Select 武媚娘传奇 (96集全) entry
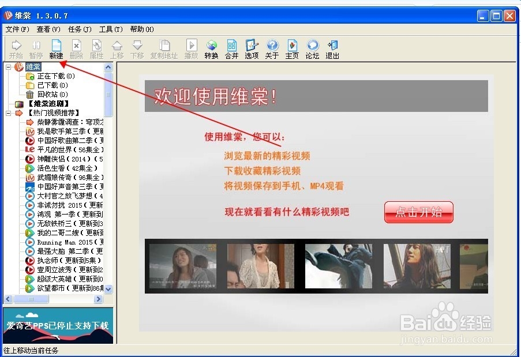The height and width of the screenshot is (357, 521). [x=70, y=178]
